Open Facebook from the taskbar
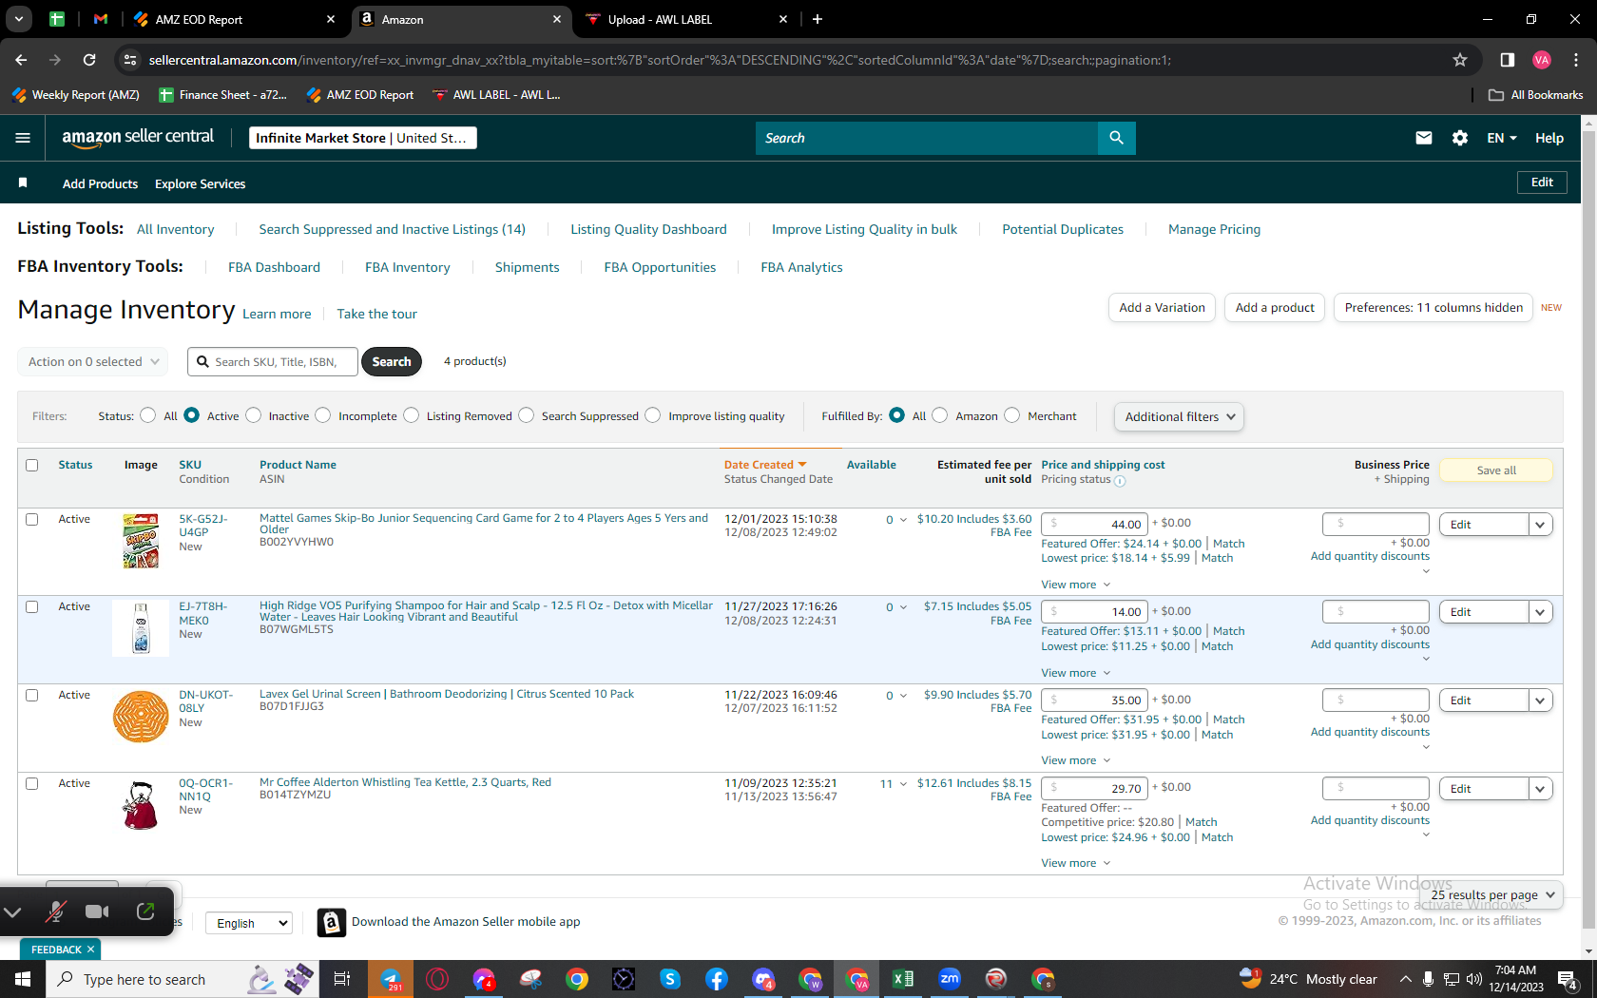 [717, 979]
